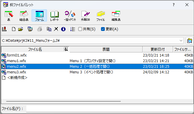Select the ファイル file type icon
Screen dimensions: 194x114
coord(101,16)
